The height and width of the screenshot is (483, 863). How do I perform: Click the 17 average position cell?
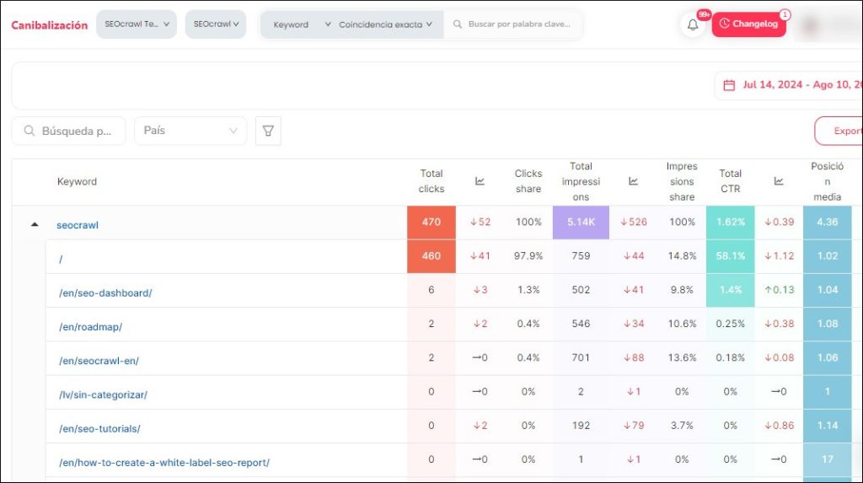pos(828,459)
